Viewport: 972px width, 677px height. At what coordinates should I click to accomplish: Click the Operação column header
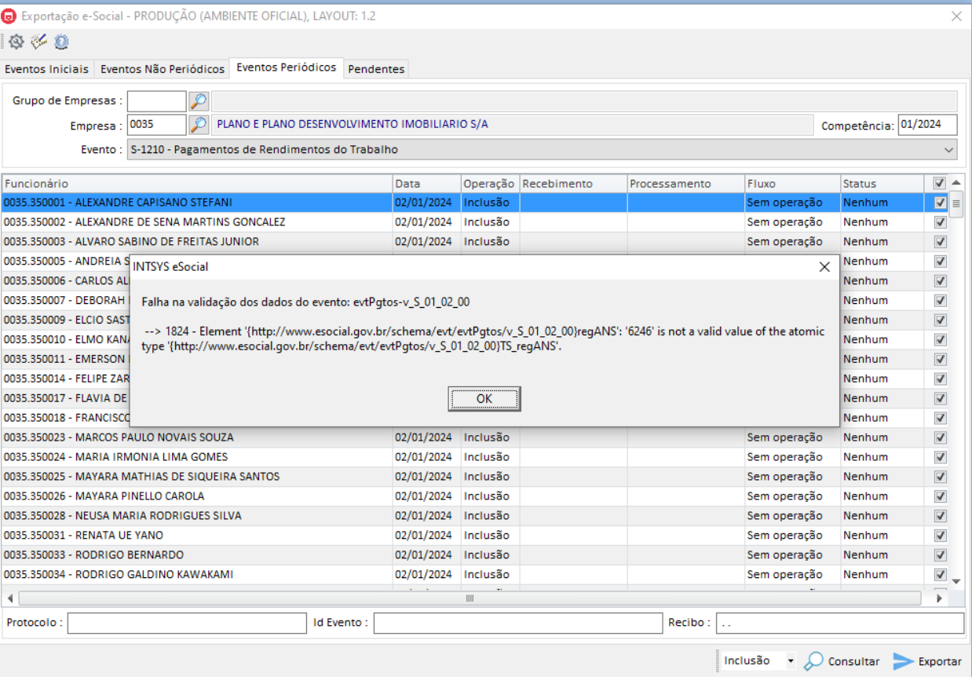click(490, 183)
